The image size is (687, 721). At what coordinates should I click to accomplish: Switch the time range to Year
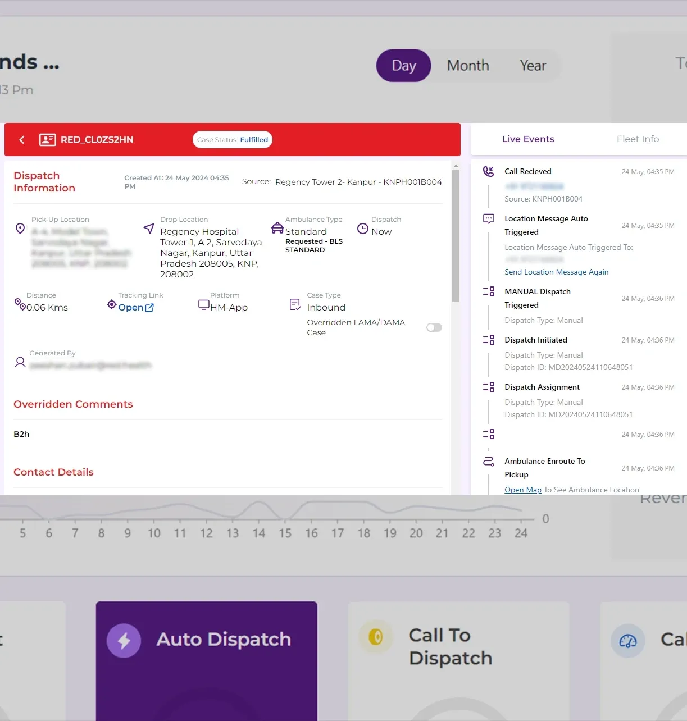coord(533,66)
